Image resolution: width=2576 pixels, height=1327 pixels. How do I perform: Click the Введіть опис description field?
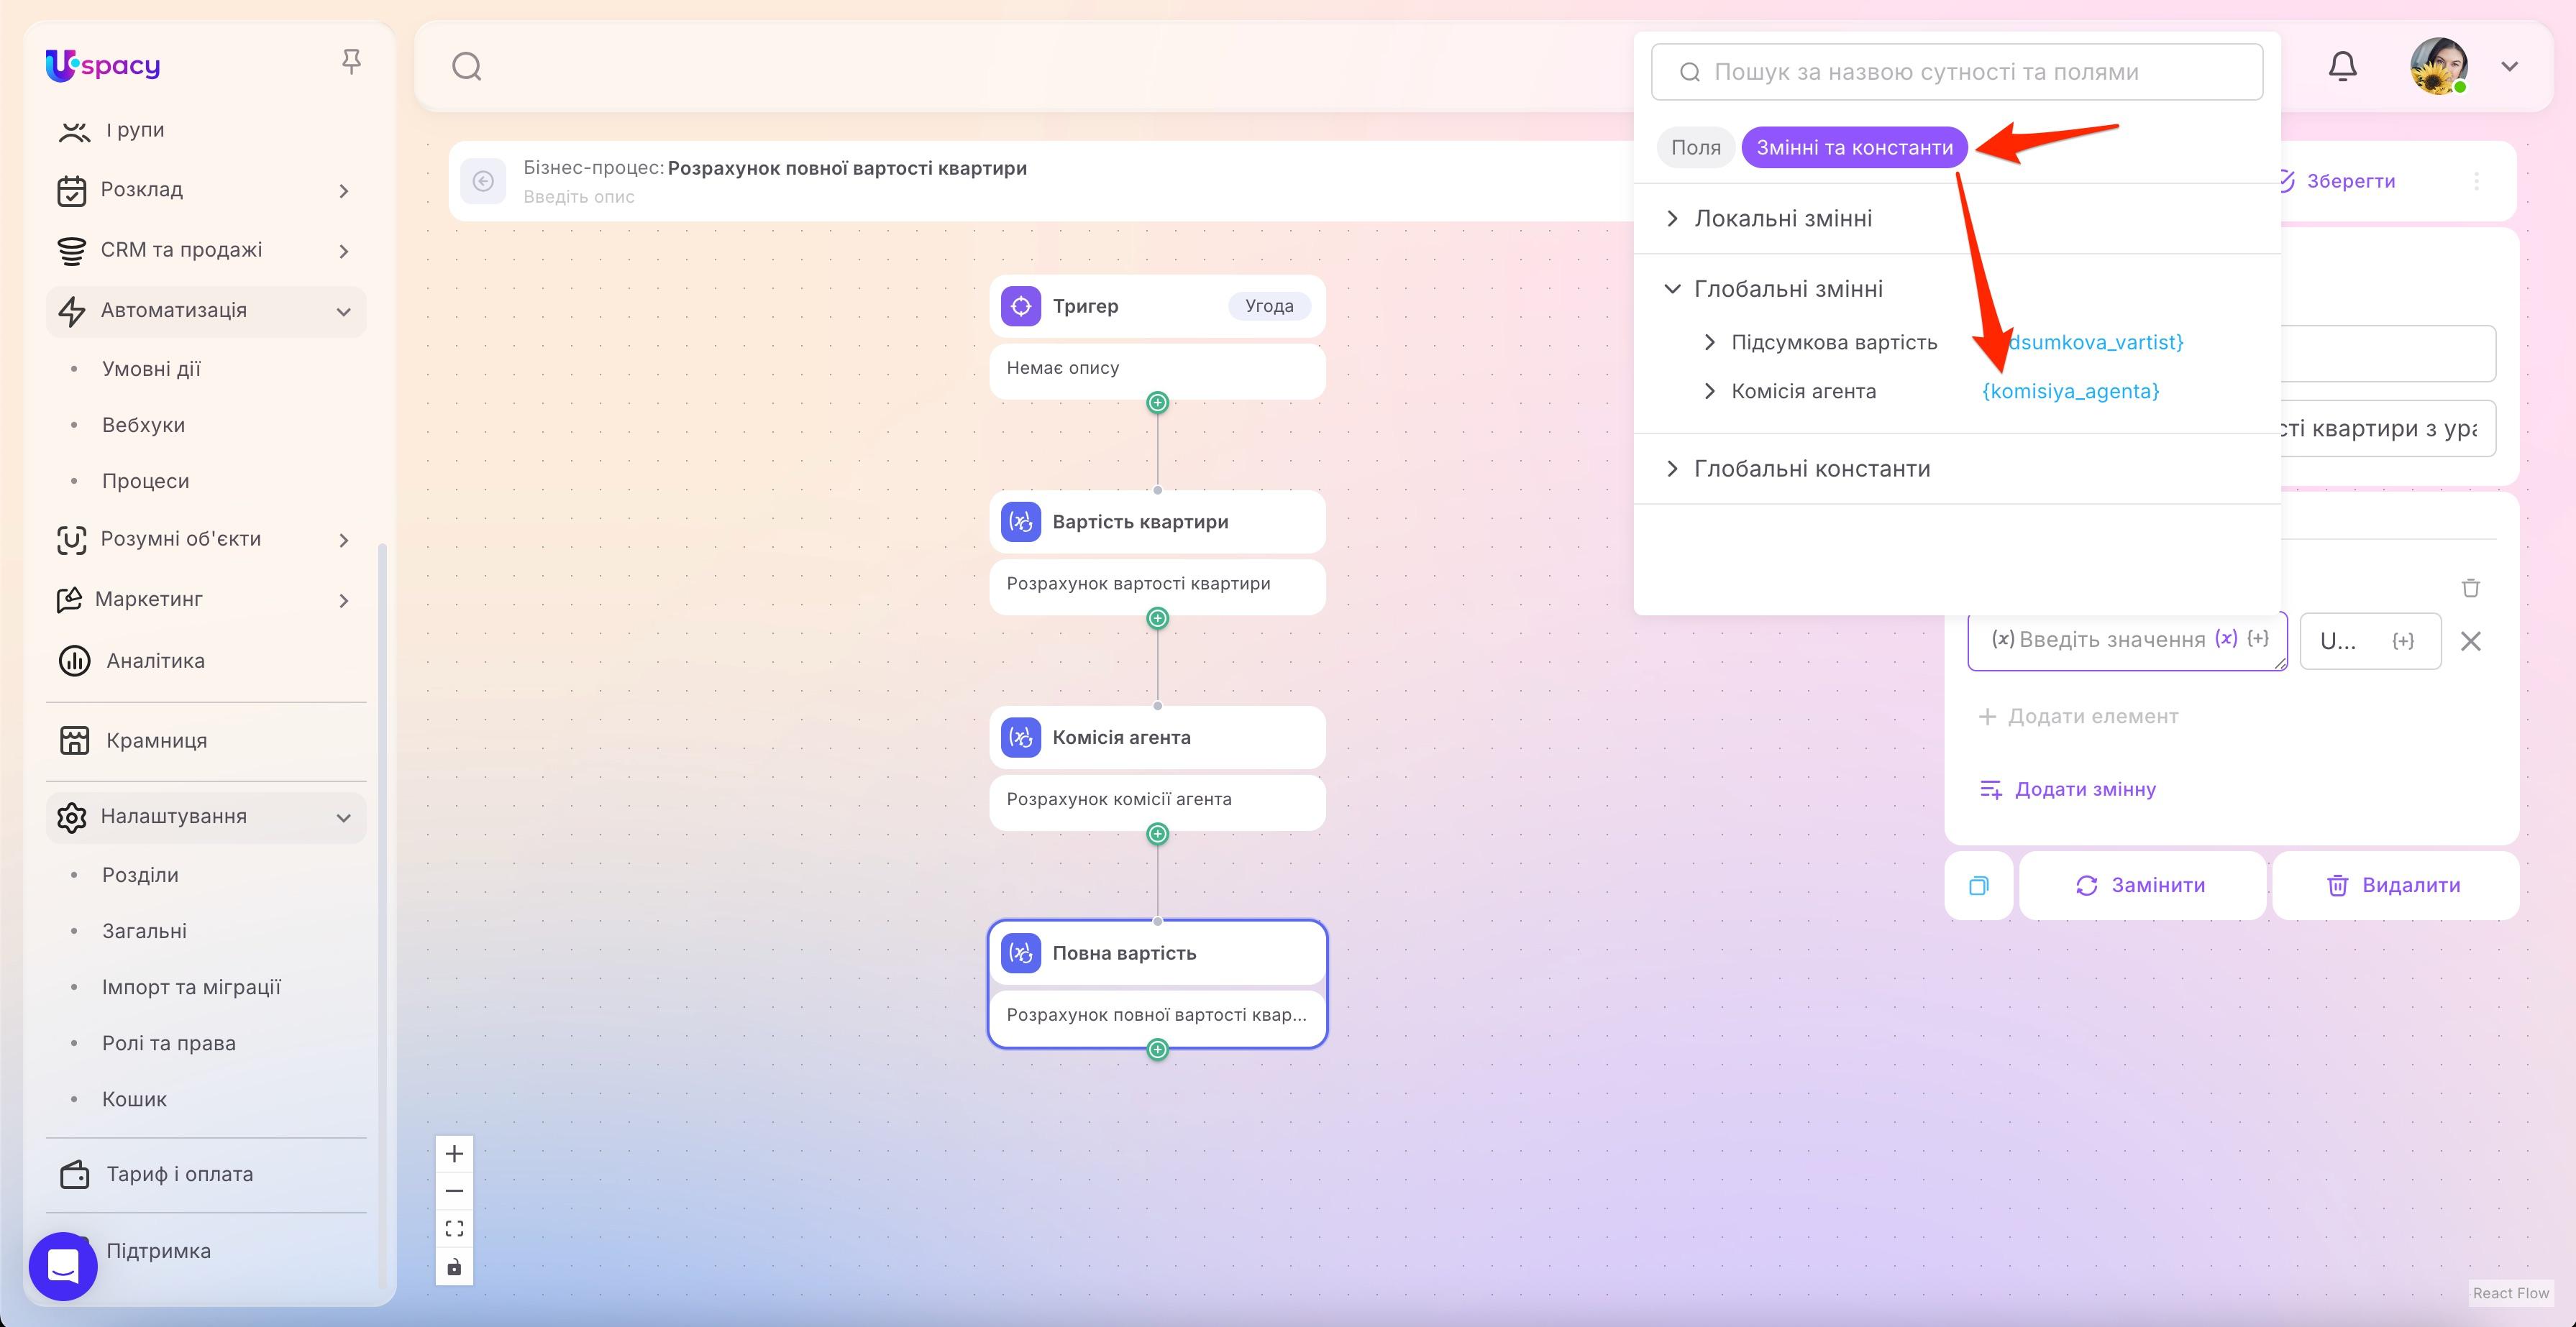(579, 197)
